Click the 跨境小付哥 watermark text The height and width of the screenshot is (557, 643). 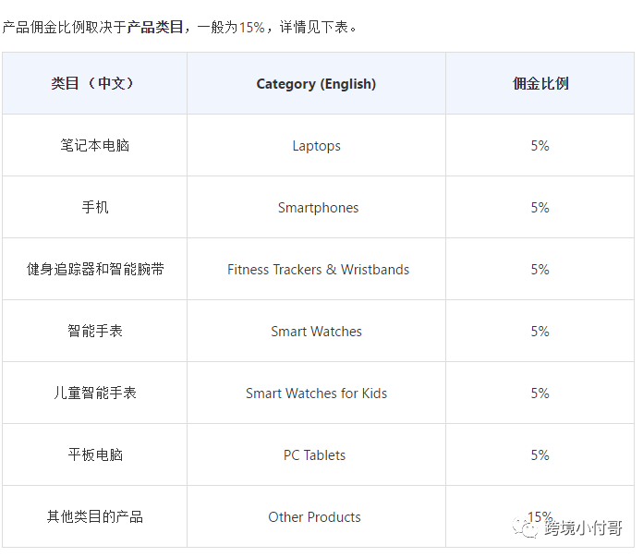point(583,527)
